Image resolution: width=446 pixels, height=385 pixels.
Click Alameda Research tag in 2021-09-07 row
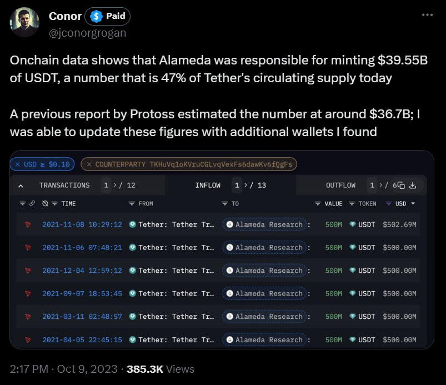pos(264,293)
